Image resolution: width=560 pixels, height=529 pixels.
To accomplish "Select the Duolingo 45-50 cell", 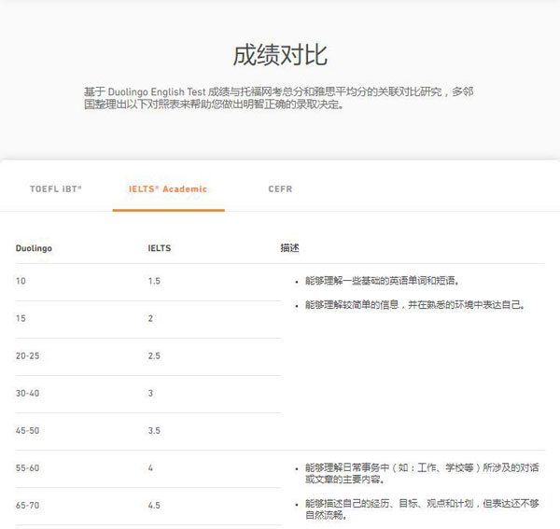I will pos(27,431).
